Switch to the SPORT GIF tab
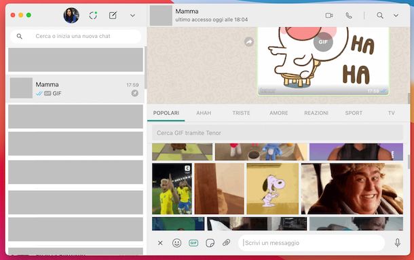The width and height of the screenshot is (414, 260). coord(354,113)
